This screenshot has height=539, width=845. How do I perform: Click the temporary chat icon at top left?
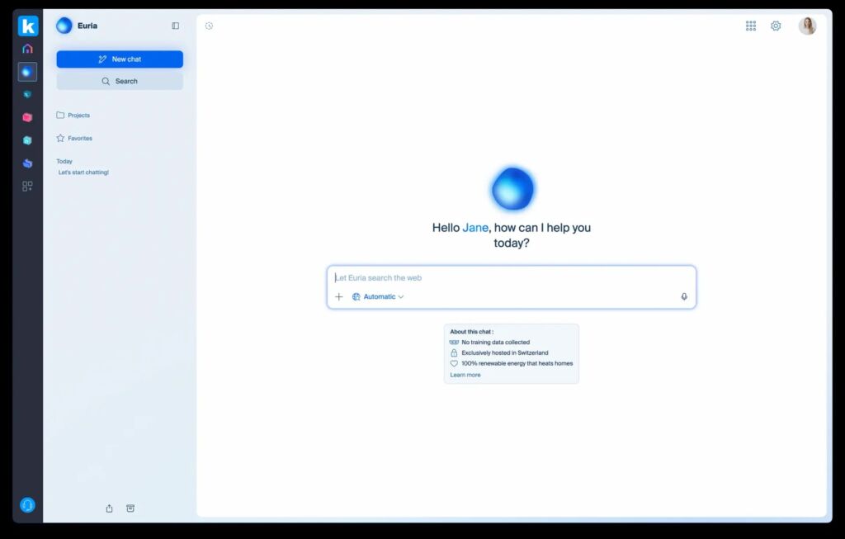[210, 26]
